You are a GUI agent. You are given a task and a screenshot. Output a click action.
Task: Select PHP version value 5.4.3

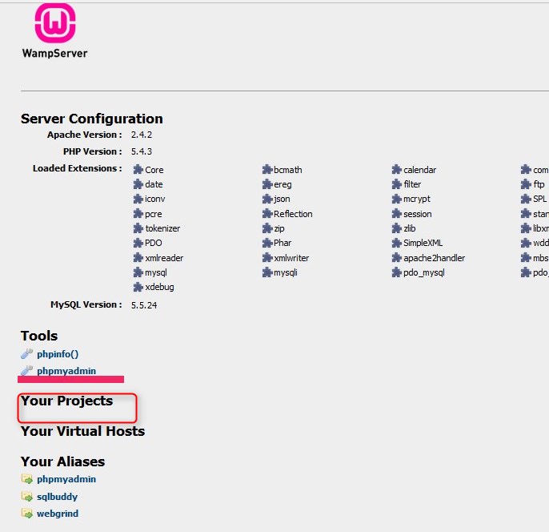tap(142, 151)
